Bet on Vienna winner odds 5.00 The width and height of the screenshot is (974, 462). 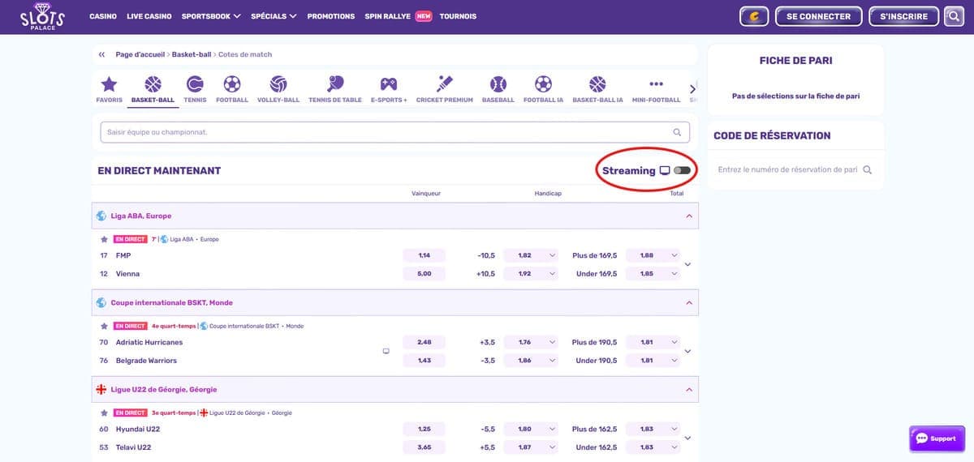coord(425,274)
